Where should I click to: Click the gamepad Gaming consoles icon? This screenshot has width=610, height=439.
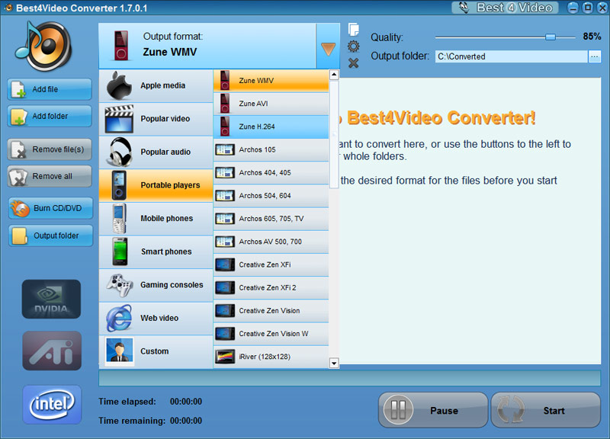point(120,285)
